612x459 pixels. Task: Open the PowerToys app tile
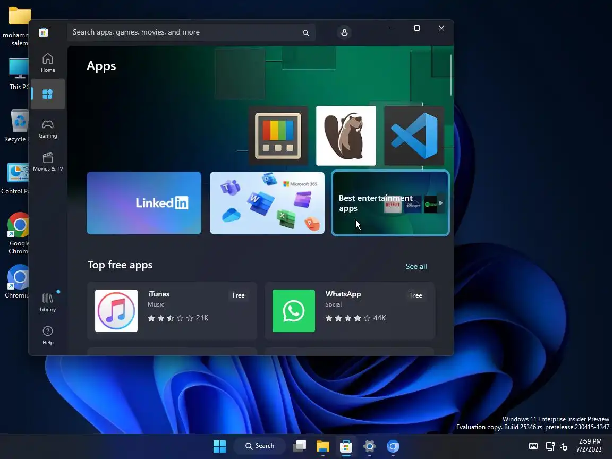coord(278,135)
